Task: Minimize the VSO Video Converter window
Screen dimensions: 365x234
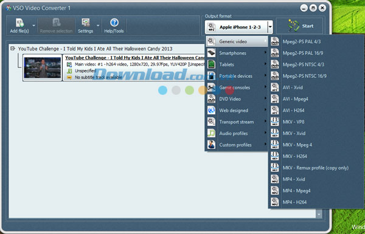Action: tap(304, 8)
